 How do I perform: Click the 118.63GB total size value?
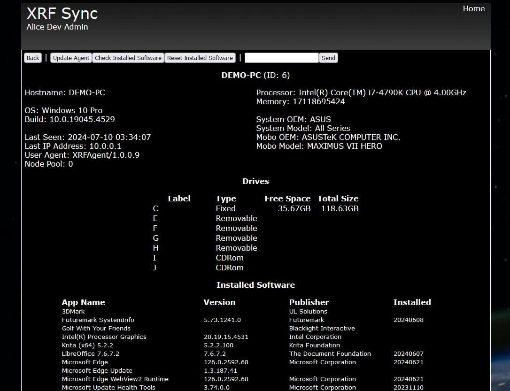[x=340, y=209]
